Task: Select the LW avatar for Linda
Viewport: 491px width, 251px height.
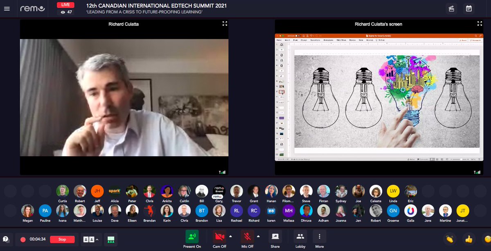Action: point(393,191)
